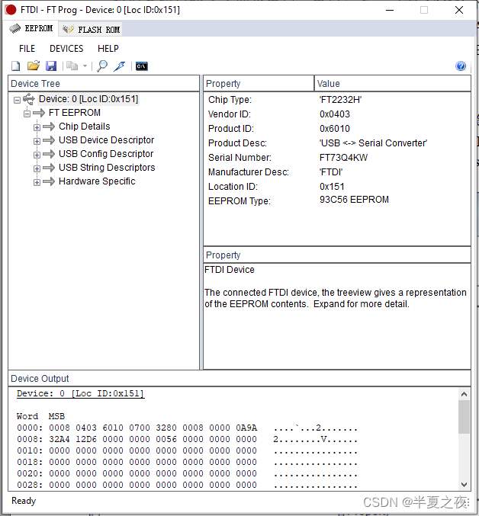
Task: Close the FT Prog window
Action: click(459, 10)
